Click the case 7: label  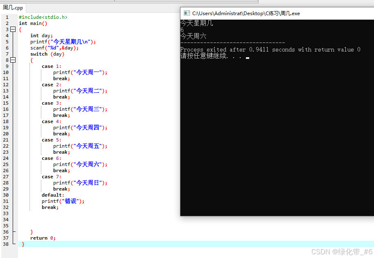(x=52, y=177)
